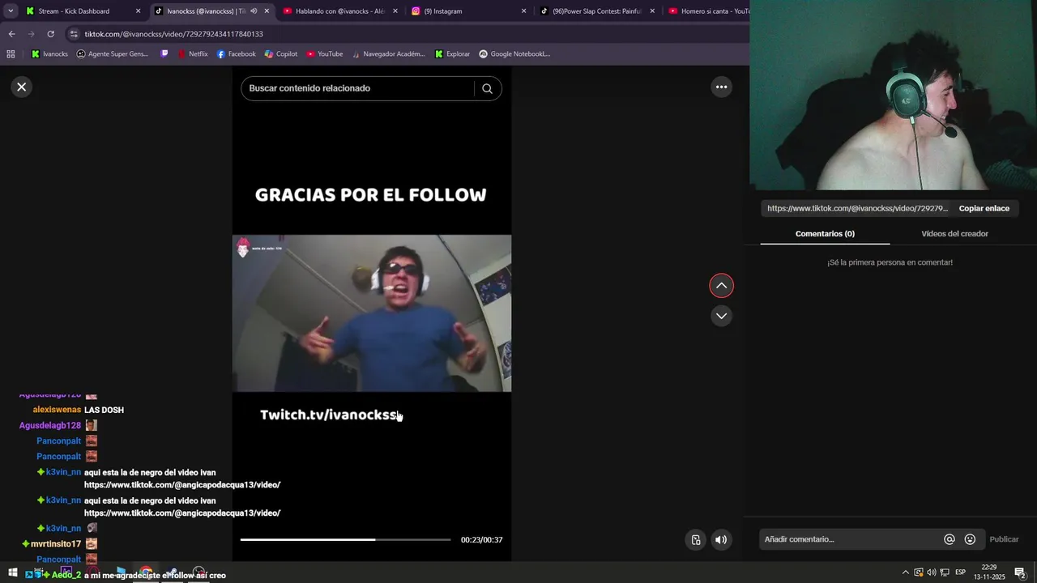Go to previous video with the up arrow

point(721,285)
